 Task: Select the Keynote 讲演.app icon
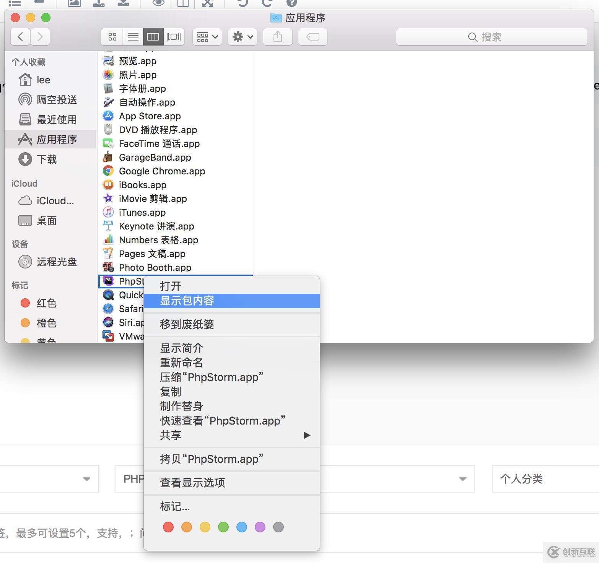(x=109, y=226)
